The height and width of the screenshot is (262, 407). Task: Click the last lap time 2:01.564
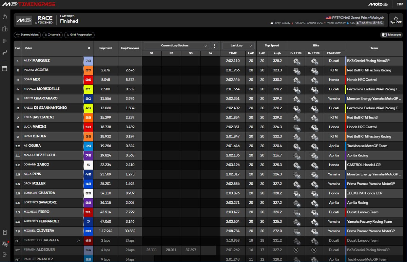point(233,89)
